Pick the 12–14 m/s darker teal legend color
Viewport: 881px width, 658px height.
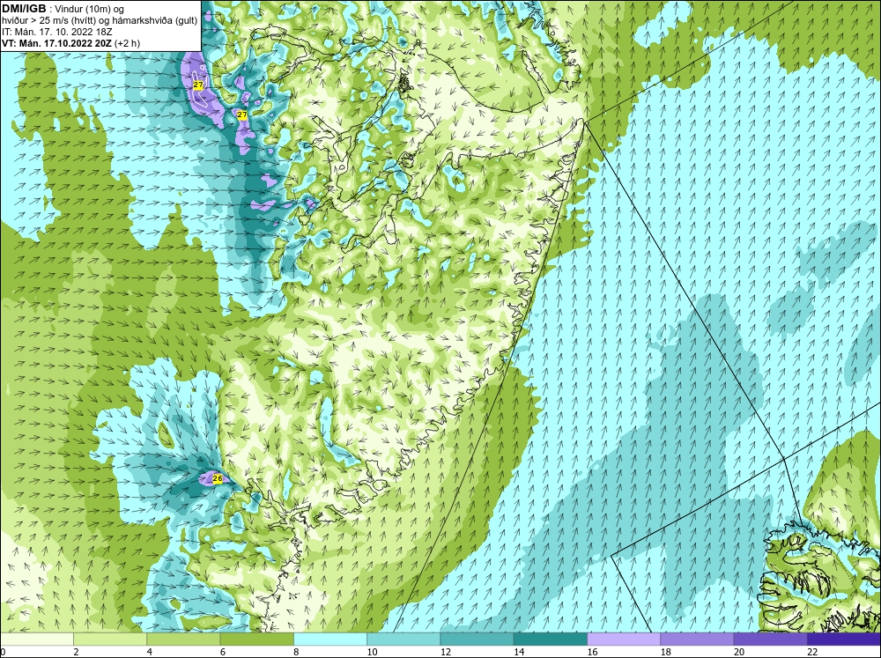click(x=477, y=639)
